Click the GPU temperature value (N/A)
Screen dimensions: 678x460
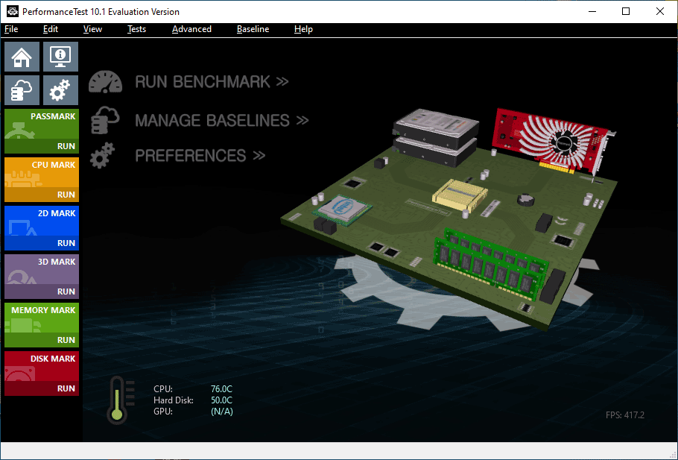click(222, 412)
